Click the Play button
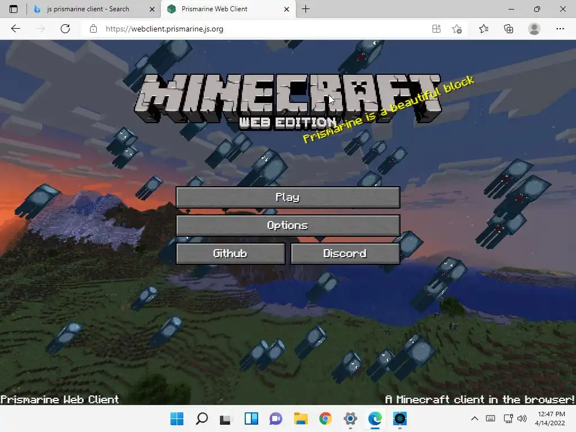 click(x=288, y=197)
